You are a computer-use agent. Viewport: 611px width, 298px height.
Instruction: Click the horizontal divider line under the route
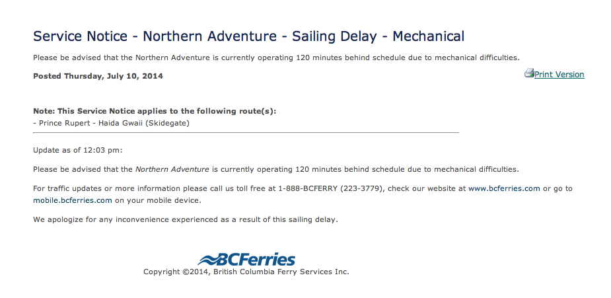click(246, 133)
